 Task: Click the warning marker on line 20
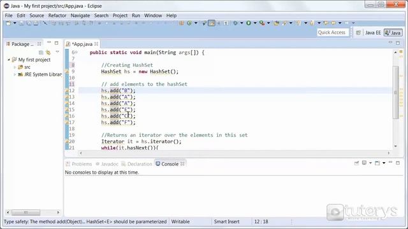pyautogui.click(x=67, y=141)
